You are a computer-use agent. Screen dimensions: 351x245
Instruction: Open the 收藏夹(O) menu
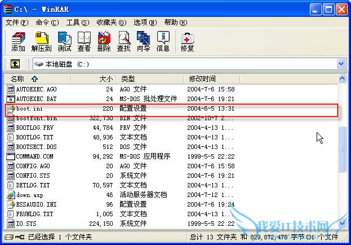[111, 23]
